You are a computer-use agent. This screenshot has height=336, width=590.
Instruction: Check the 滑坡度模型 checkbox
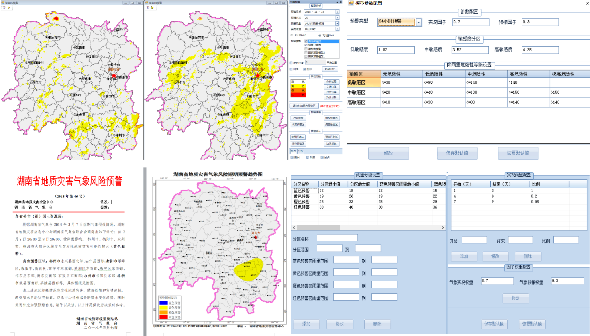[x=306, y=49]
